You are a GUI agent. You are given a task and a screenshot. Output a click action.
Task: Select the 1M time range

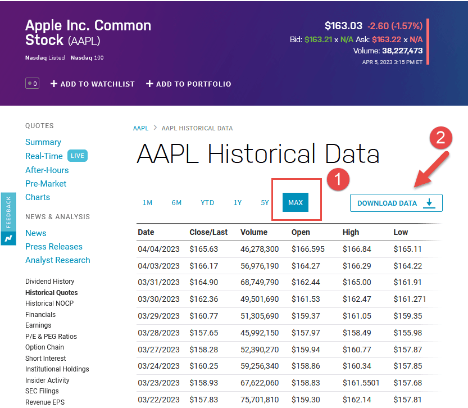[x=147, y=203]
